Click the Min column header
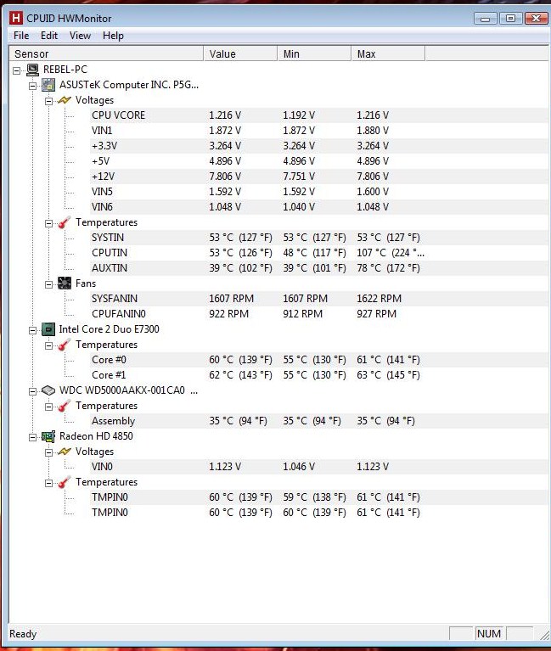The image size is (551, 651). tap(314, 54)
